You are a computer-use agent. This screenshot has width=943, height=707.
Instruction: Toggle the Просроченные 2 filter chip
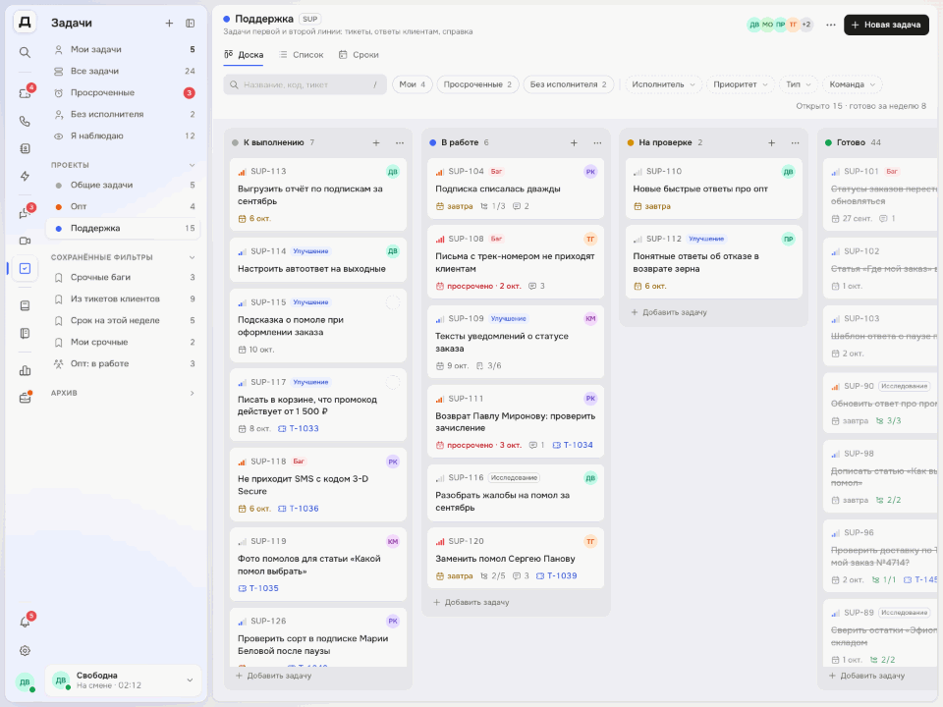(x=477, y=84)
